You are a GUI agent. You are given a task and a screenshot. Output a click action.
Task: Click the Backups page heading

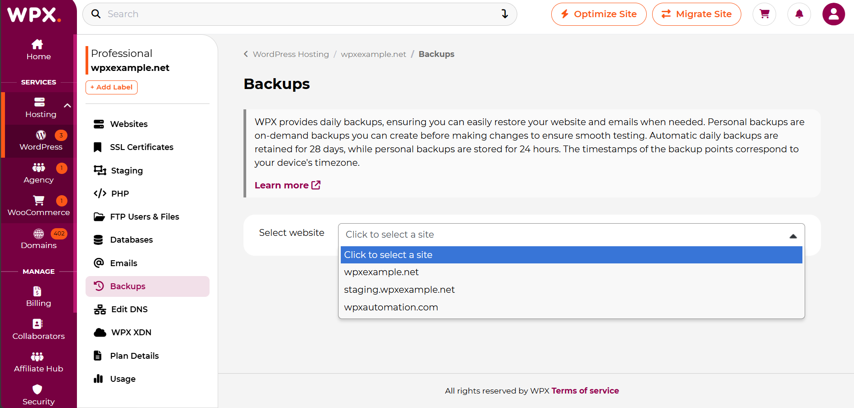click(x=277, y=84)
